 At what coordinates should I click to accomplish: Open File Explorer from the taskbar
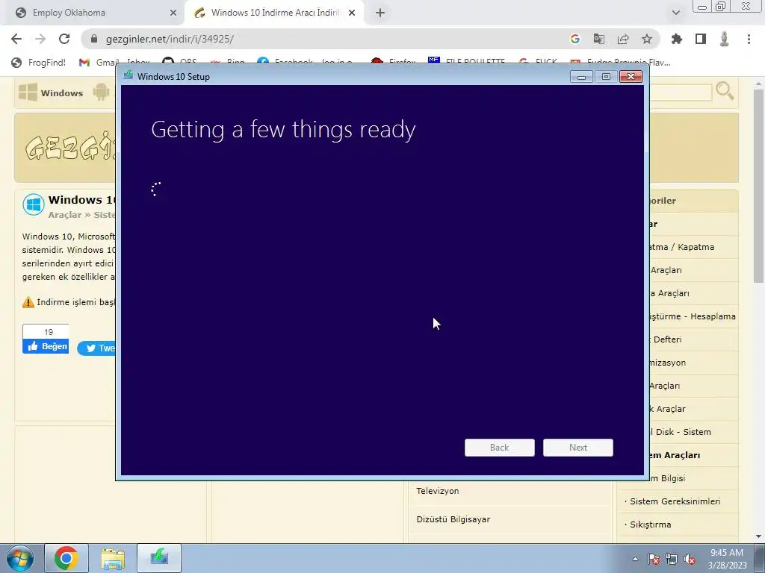[113, 558]
